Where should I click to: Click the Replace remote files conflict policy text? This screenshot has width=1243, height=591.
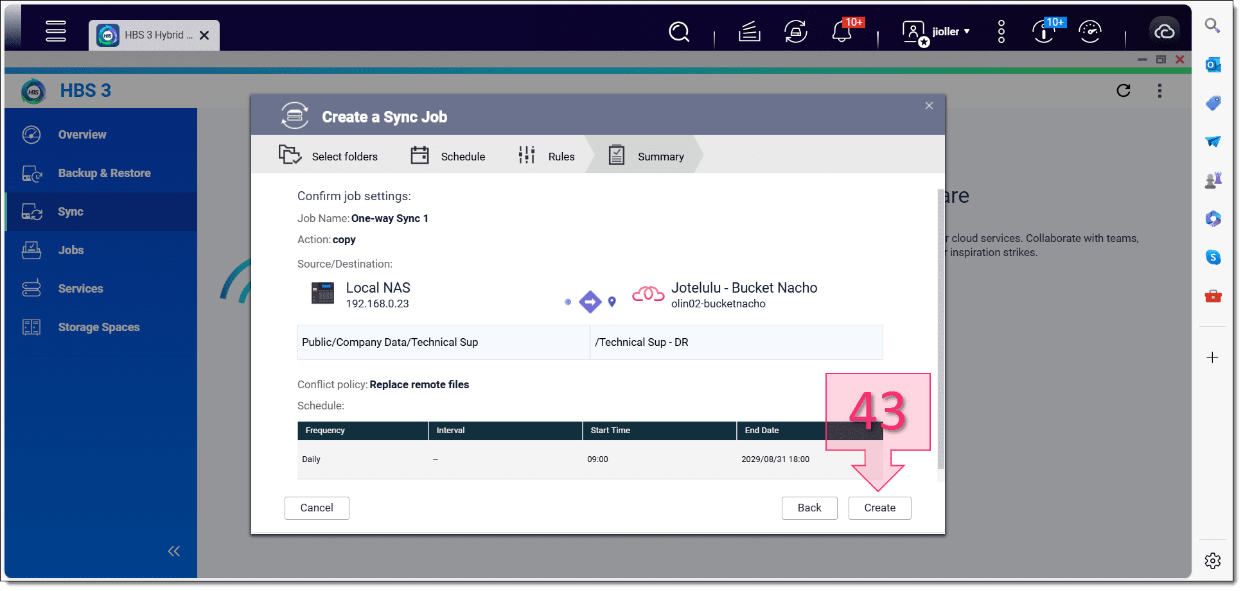[x=419, y=384]
